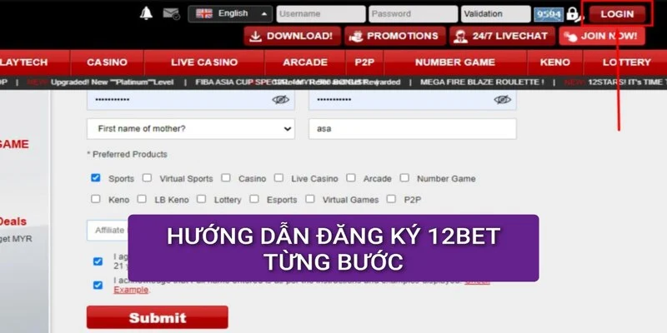Start 24/7 LIVECHAT
Viewport: 667px width, 333px height.
pos(503,37)
